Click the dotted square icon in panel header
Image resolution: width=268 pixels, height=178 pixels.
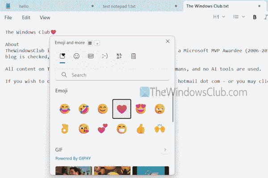97,43
